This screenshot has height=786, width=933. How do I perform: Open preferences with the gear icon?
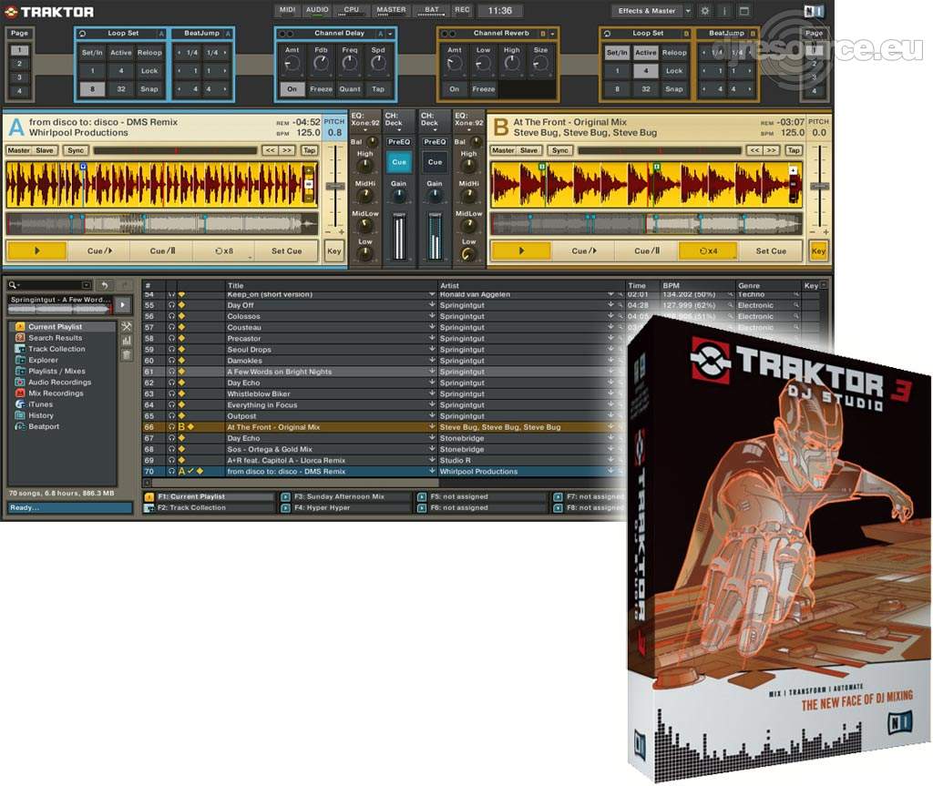(705, 11)
